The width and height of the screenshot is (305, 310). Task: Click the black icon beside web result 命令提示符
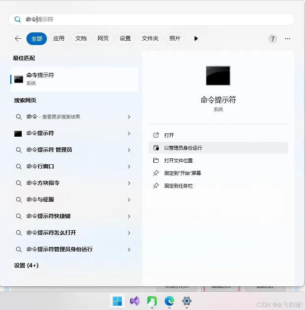click(18, 133)
